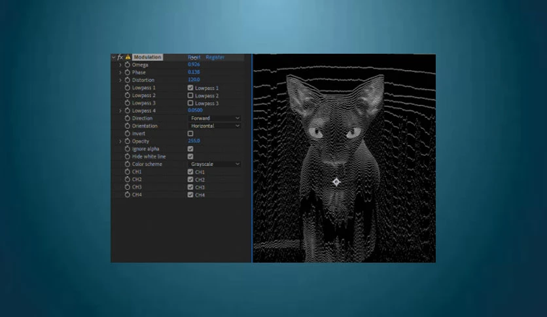Expand the Phase property arrow
Image resolution: width=547 pixels, height=317 pixels.
[x=120, y=73]
